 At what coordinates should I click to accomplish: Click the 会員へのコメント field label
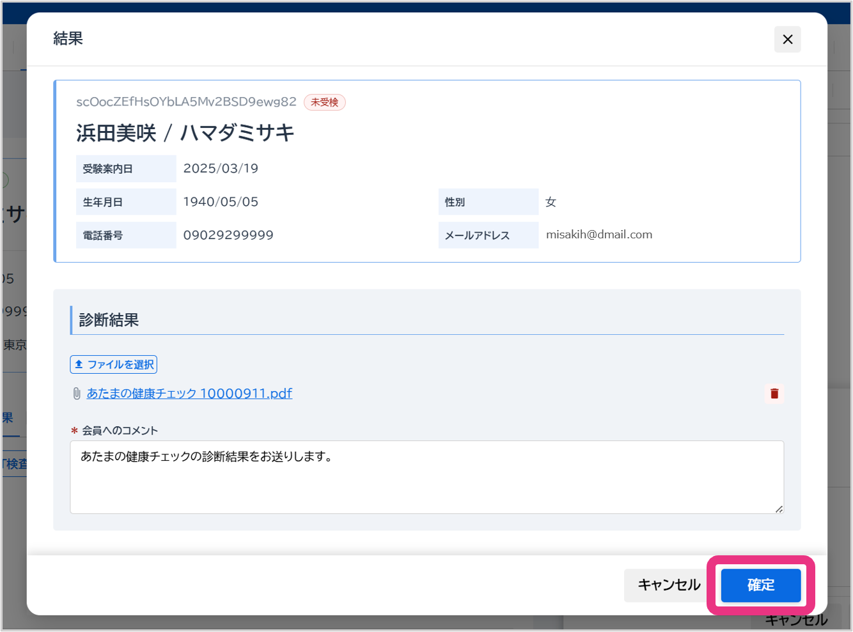point(120,431)
